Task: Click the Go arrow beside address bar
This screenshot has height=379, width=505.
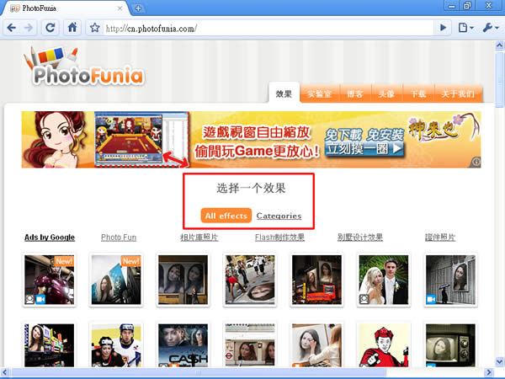Action: [444, 28]
